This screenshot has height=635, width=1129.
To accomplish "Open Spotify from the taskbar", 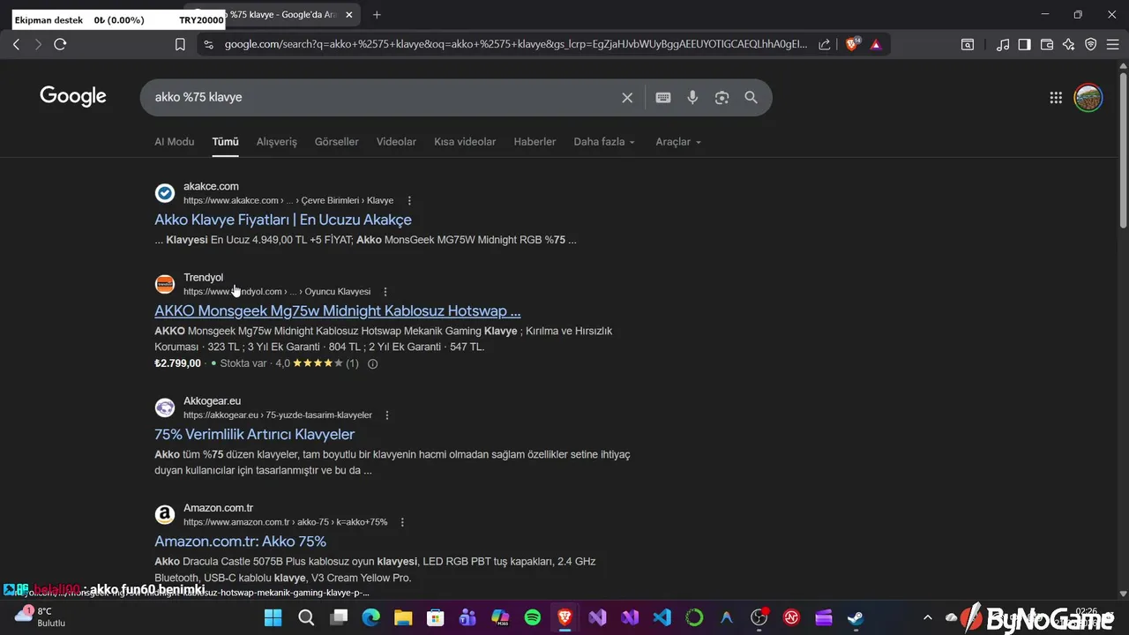I will 533,617.
